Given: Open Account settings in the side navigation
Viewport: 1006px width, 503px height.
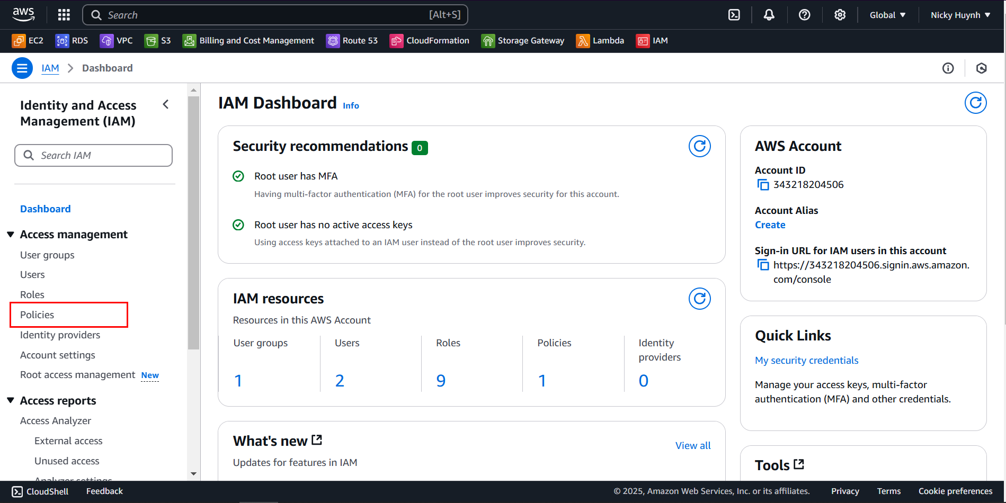Looking at the screenshot, I should tap(58, 355).
